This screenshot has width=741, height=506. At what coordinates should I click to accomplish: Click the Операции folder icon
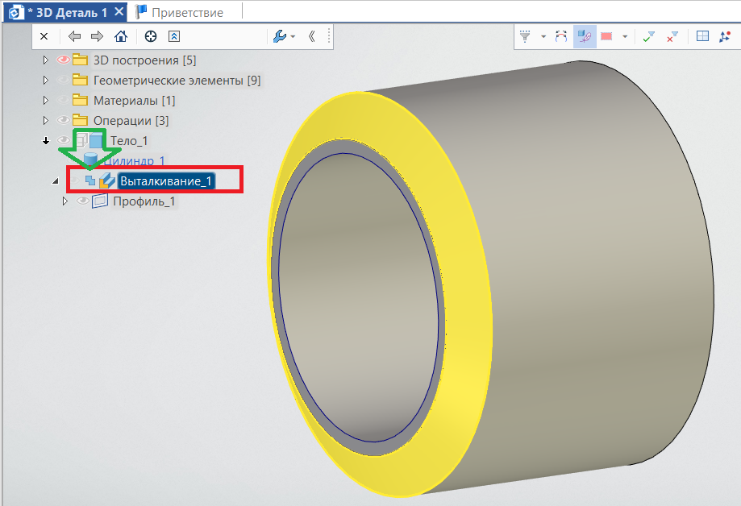(x=80, y=121)
